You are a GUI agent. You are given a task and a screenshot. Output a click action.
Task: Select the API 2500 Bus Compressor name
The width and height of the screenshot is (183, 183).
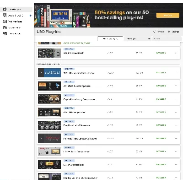click(x=77, y=86)
